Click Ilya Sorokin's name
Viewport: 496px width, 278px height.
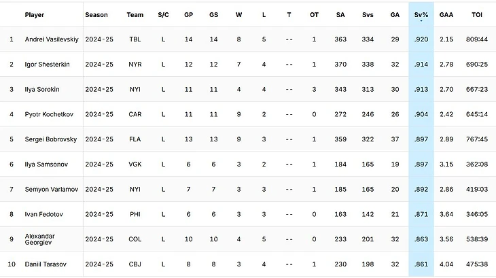(x=43, y=89)
